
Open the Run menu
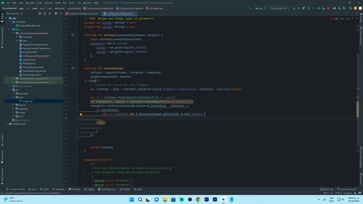coord(65,3)
